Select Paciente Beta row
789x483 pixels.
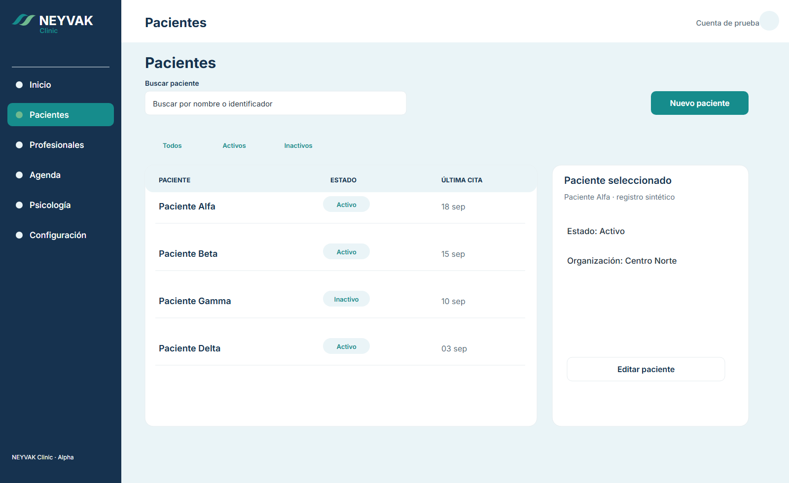coord(340,254)
